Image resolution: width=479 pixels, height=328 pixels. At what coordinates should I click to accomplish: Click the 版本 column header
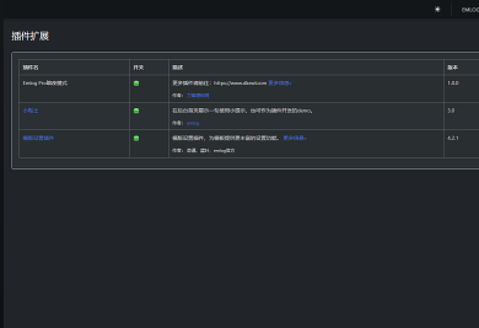453,67
